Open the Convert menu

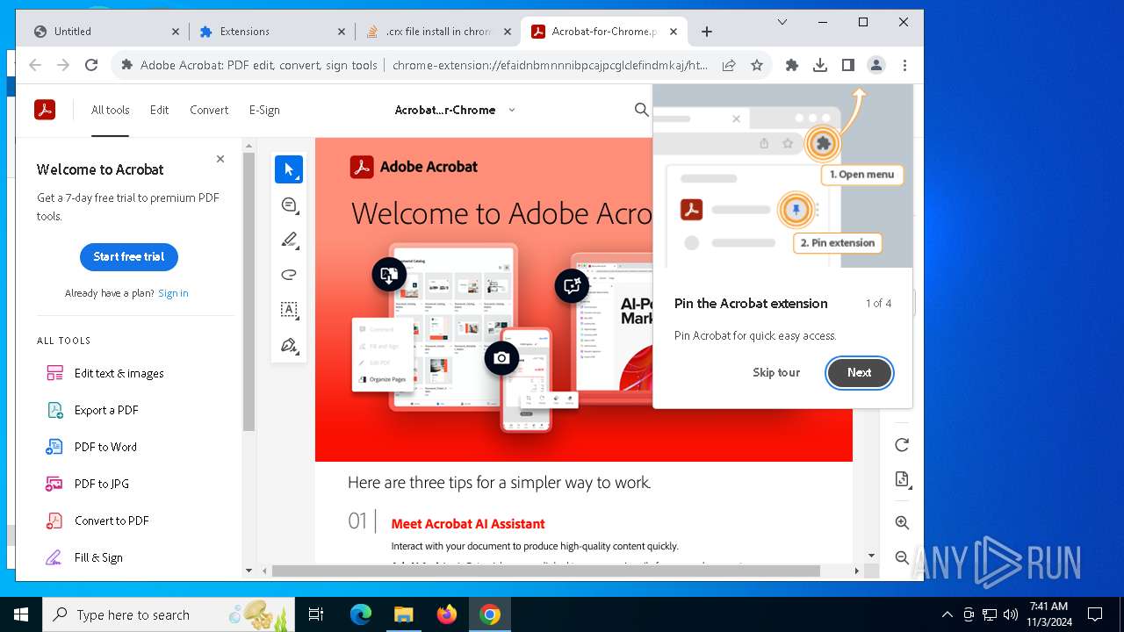(x=209, y=110)
